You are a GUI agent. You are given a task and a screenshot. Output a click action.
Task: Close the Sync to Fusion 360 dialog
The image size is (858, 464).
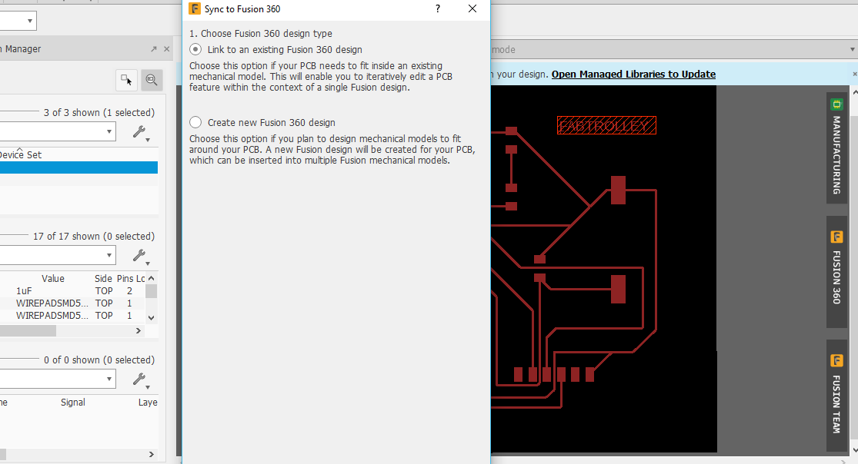472,8
